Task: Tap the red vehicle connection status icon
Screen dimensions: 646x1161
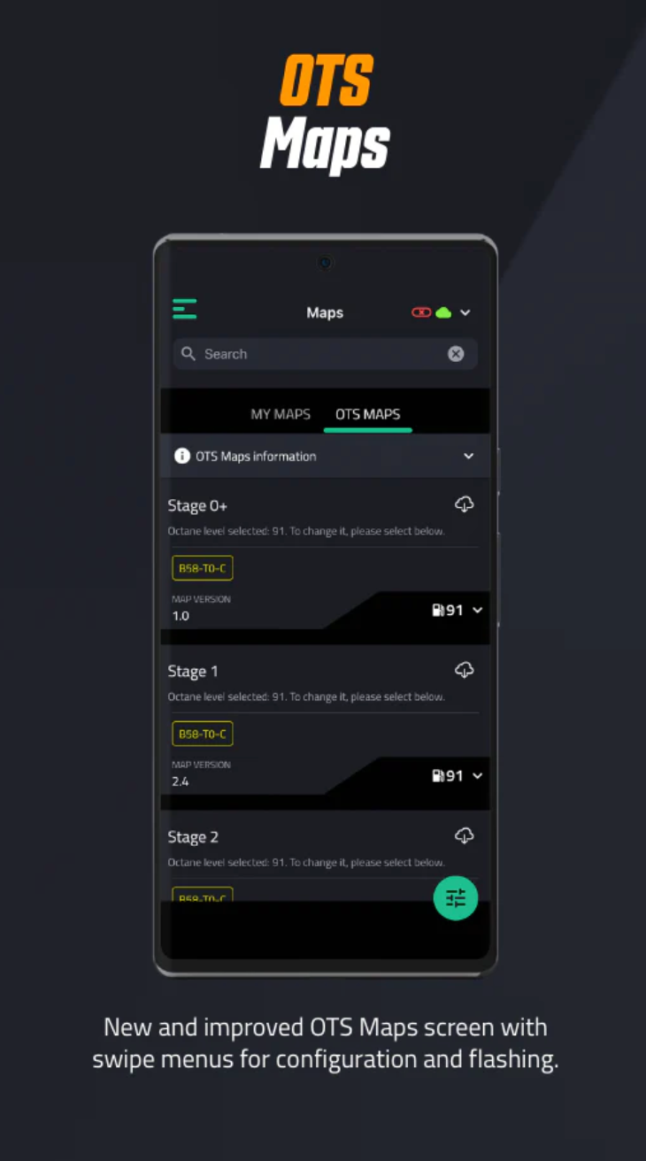Action: [421, 312]
